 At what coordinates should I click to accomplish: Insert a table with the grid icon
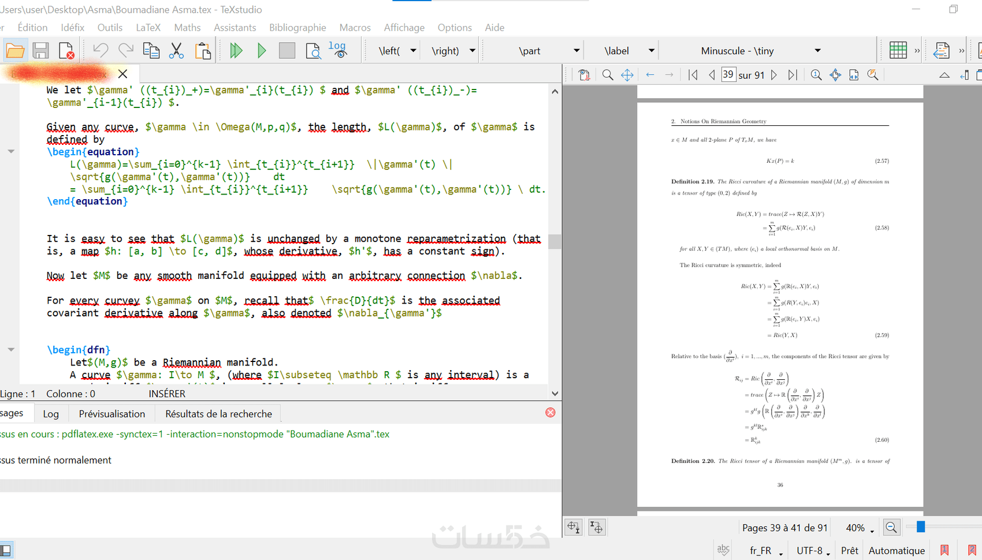pos(898,51)
